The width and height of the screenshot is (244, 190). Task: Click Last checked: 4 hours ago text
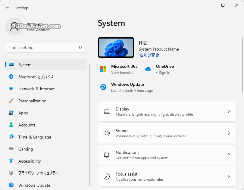(x=132, y=91)
